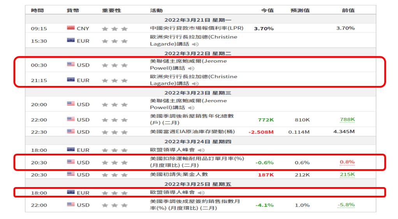Select the 重要性 column header
The width and height of the screenshot is (398, 219).
tap(111, 11)
